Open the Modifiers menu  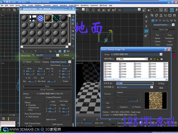[x=38, y=5]
